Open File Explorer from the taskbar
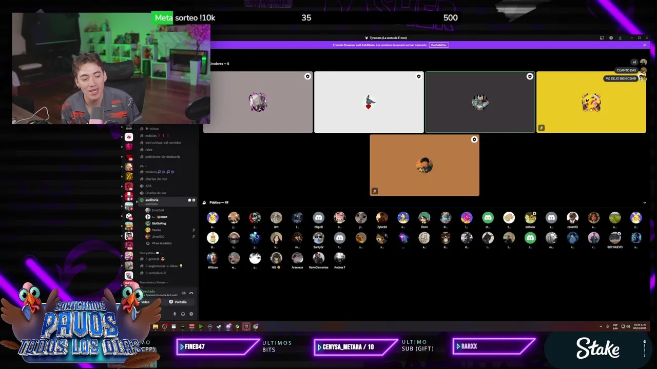The image size is (657, 369). click(x=156, y=326)
